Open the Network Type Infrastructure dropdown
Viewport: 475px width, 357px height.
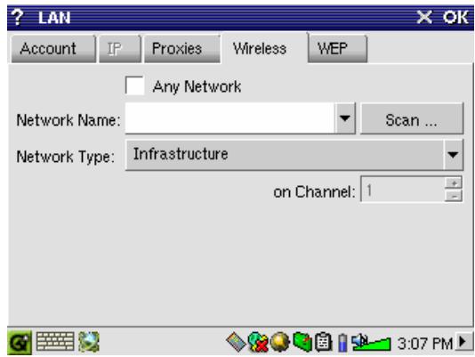pos(294,155)
